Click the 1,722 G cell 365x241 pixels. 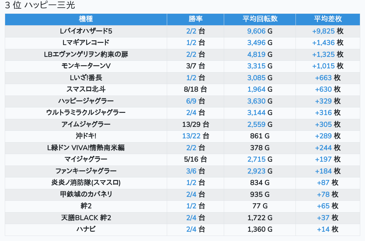click(x=260, y=218)
